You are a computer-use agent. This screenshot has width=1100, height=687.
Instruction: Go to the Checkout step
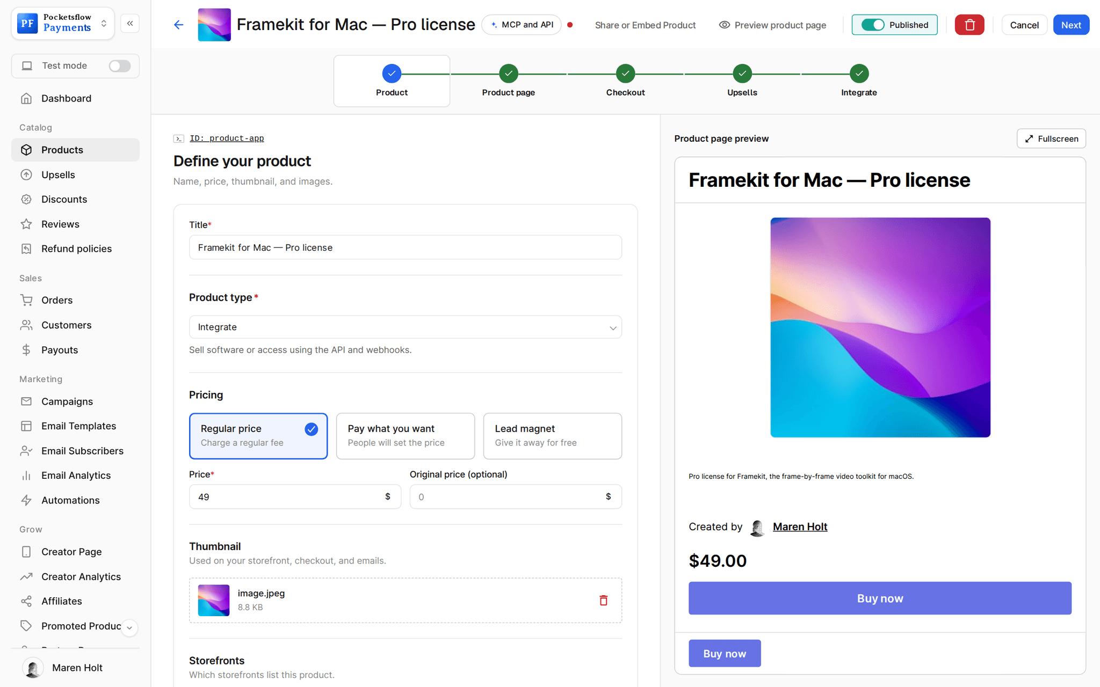click(x=625, y=81)
